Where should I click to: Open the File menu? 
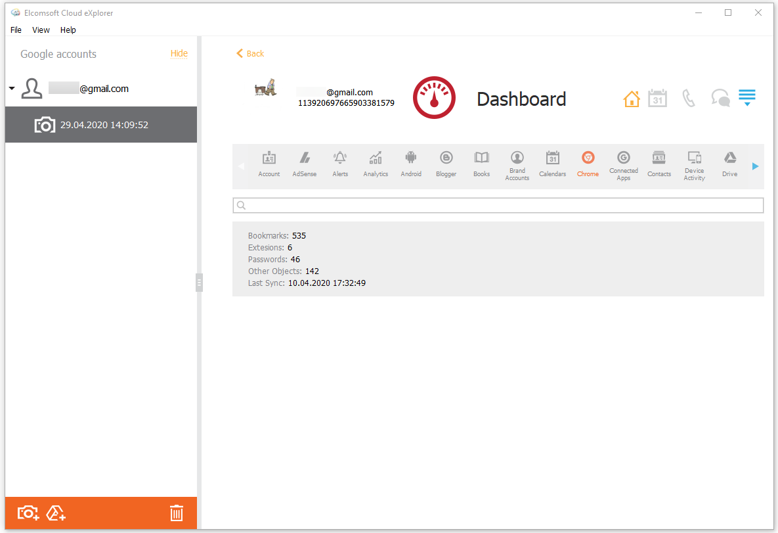(x=15, y=30)
